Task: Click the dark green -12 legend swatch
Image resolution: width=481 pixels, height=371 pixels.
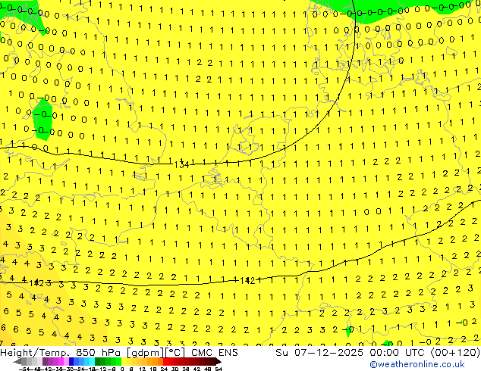Action: click(x=98, y=362)
